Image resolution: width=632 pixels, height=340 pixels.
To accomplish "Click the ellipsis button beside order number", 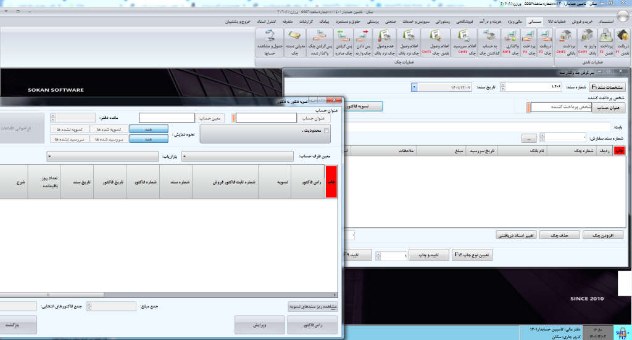I will (x=529, y=139).
